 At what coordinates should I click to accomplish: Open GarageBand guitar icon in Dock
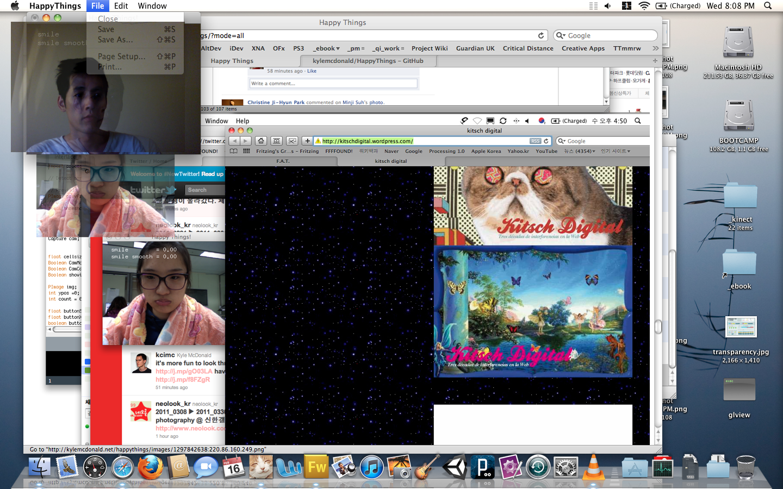[427, 467]
